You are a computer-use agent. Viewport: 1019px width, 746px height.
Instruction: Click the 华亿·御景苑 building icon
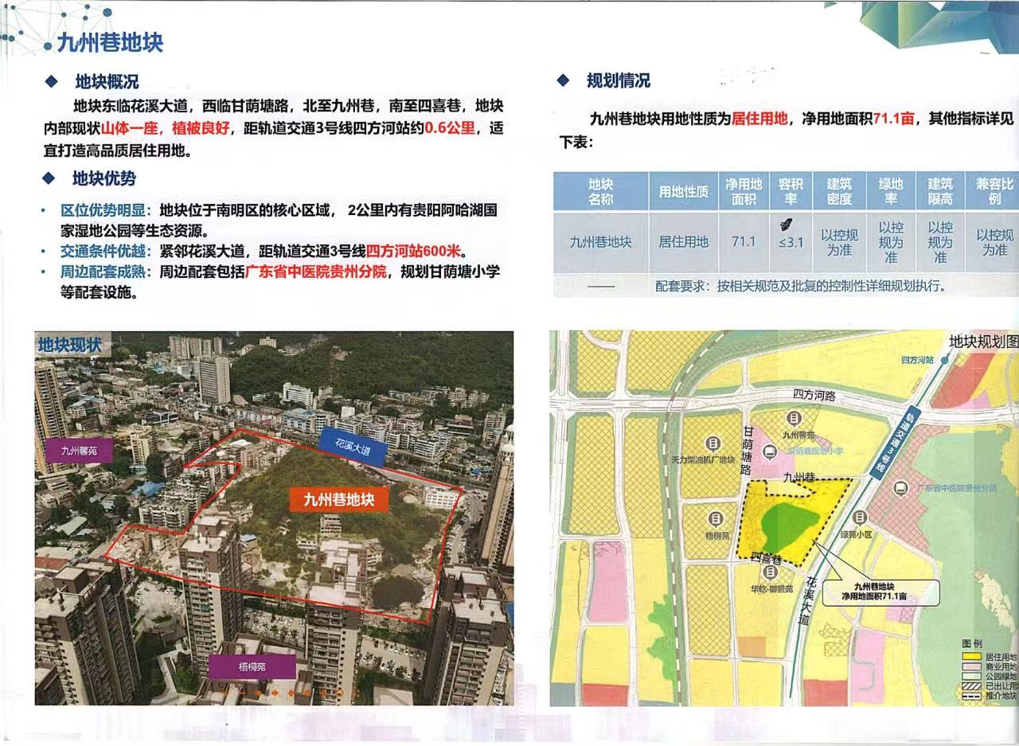point(770,572)
